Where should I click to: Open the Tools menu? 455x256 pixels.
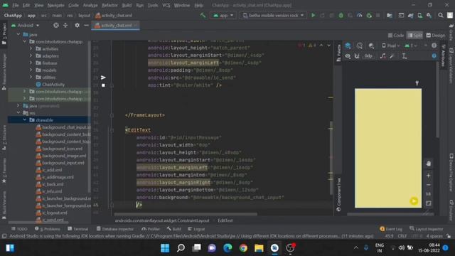153,5
